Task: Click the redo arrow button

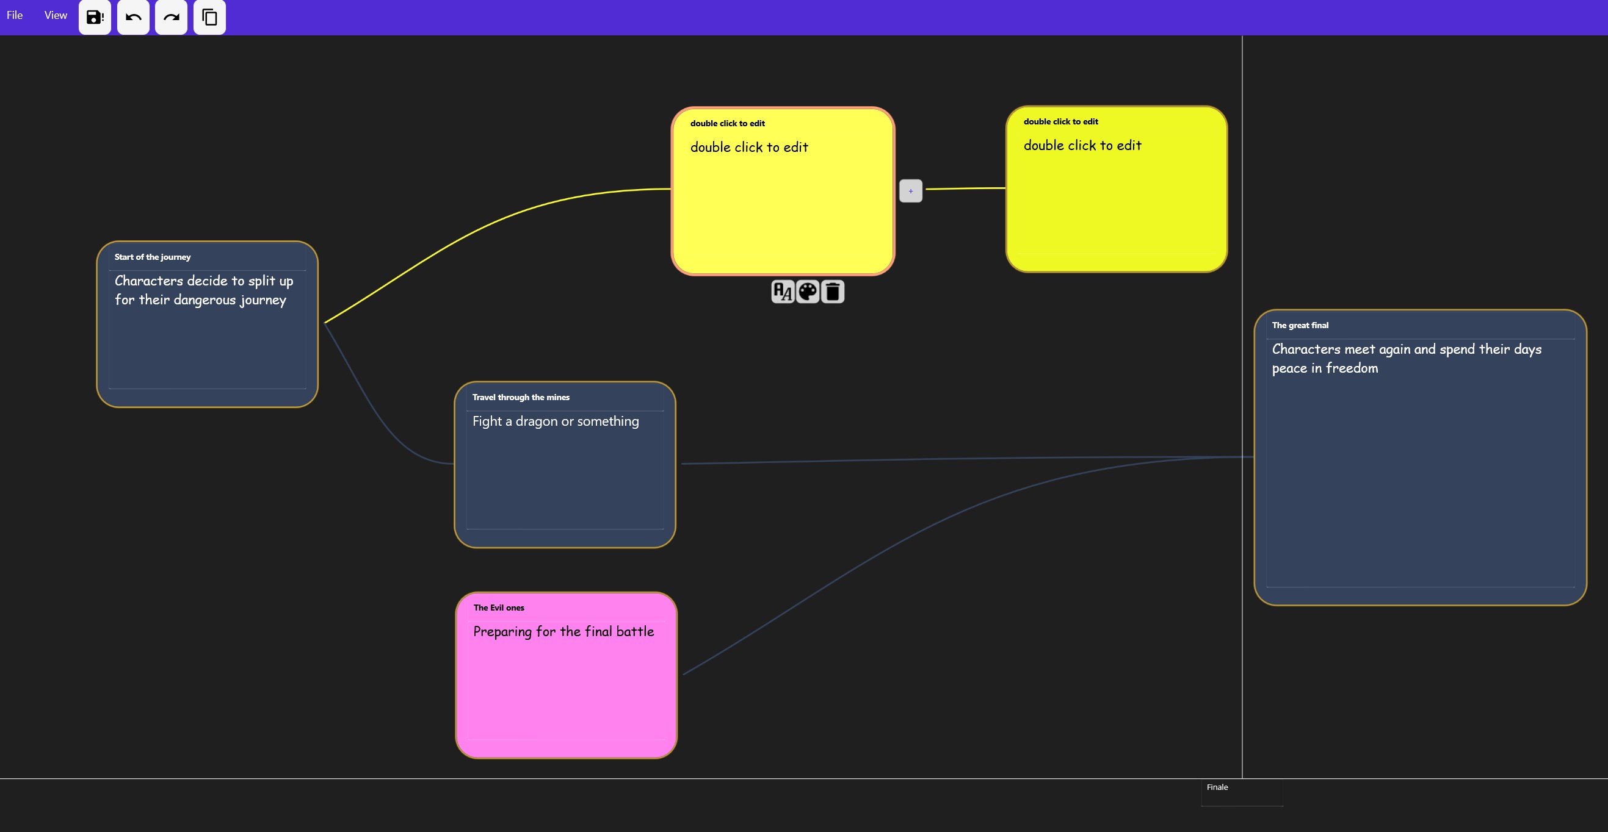Action: point(171,17)
